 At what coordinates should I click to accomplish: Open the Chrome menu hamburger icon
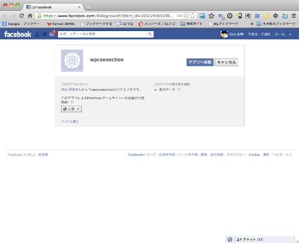click(294, 16)
